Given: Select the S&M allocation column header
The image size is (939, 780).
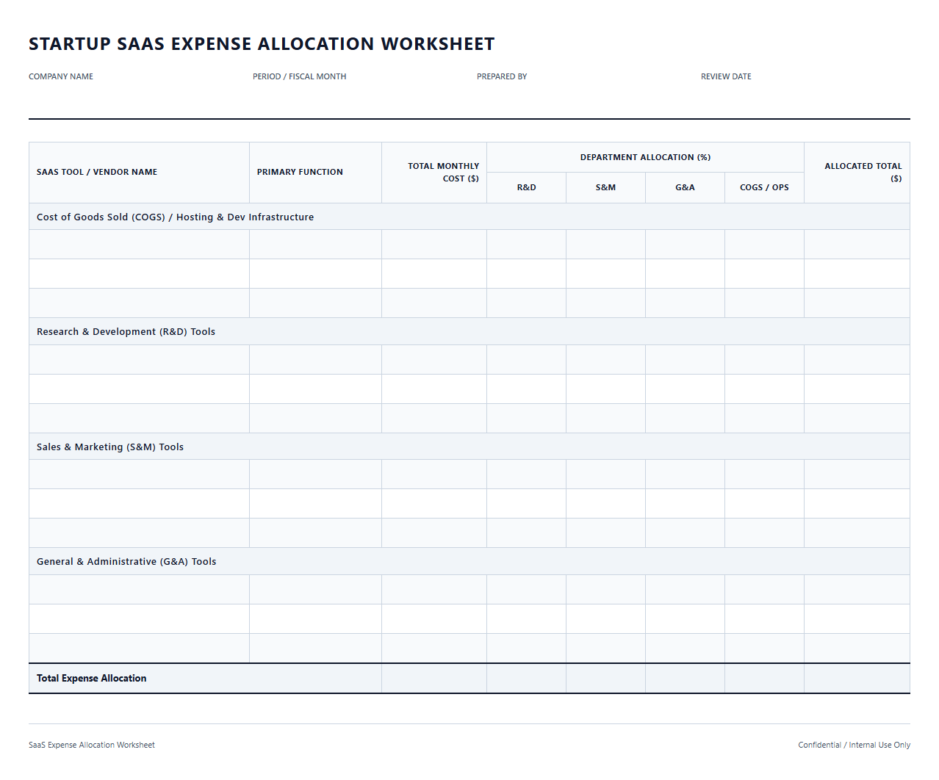Looking at the screenshot, I should click(x=605, y=188).
